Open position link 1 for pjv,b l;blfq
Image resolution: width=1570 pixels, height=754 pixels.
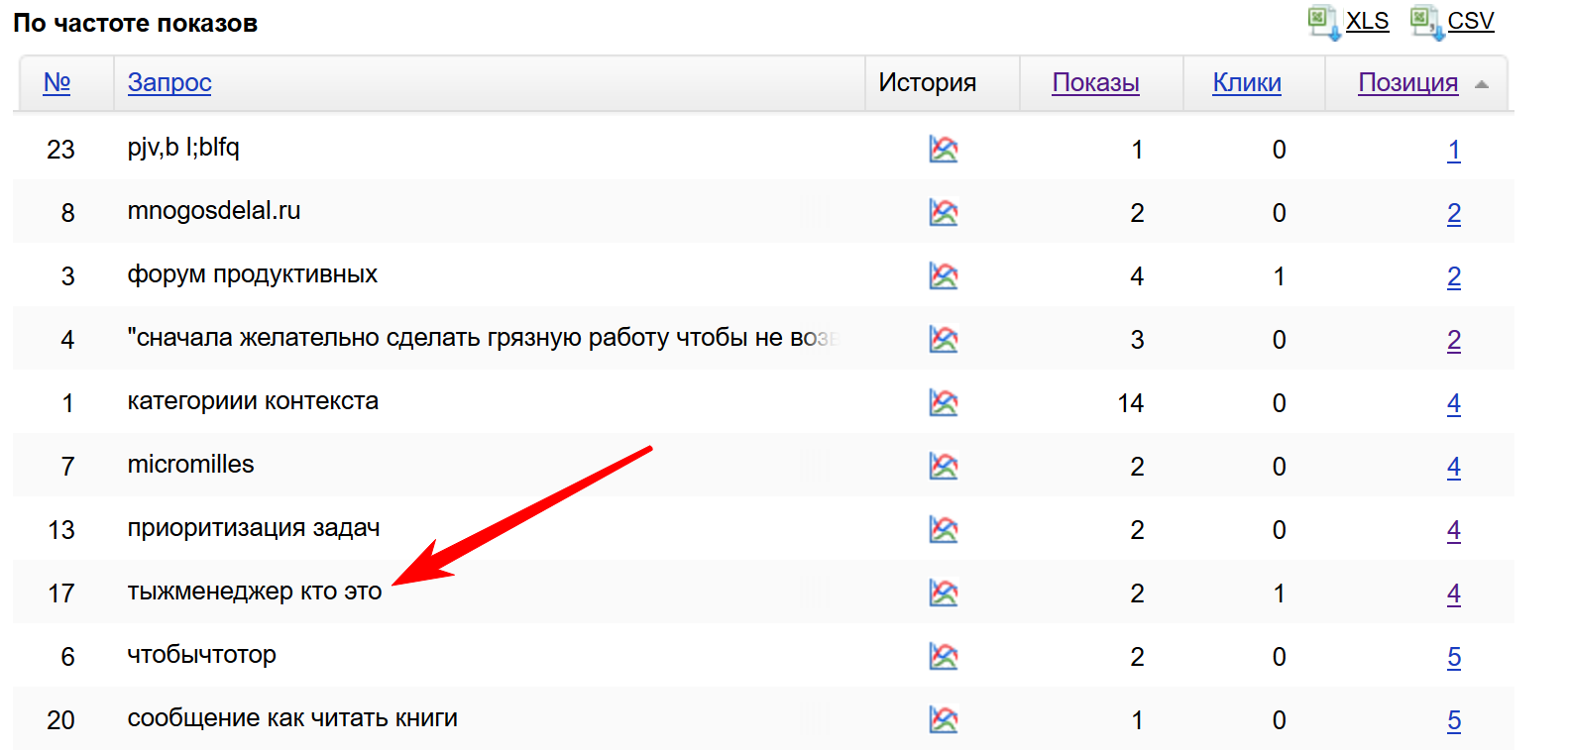click(1453, 151)
